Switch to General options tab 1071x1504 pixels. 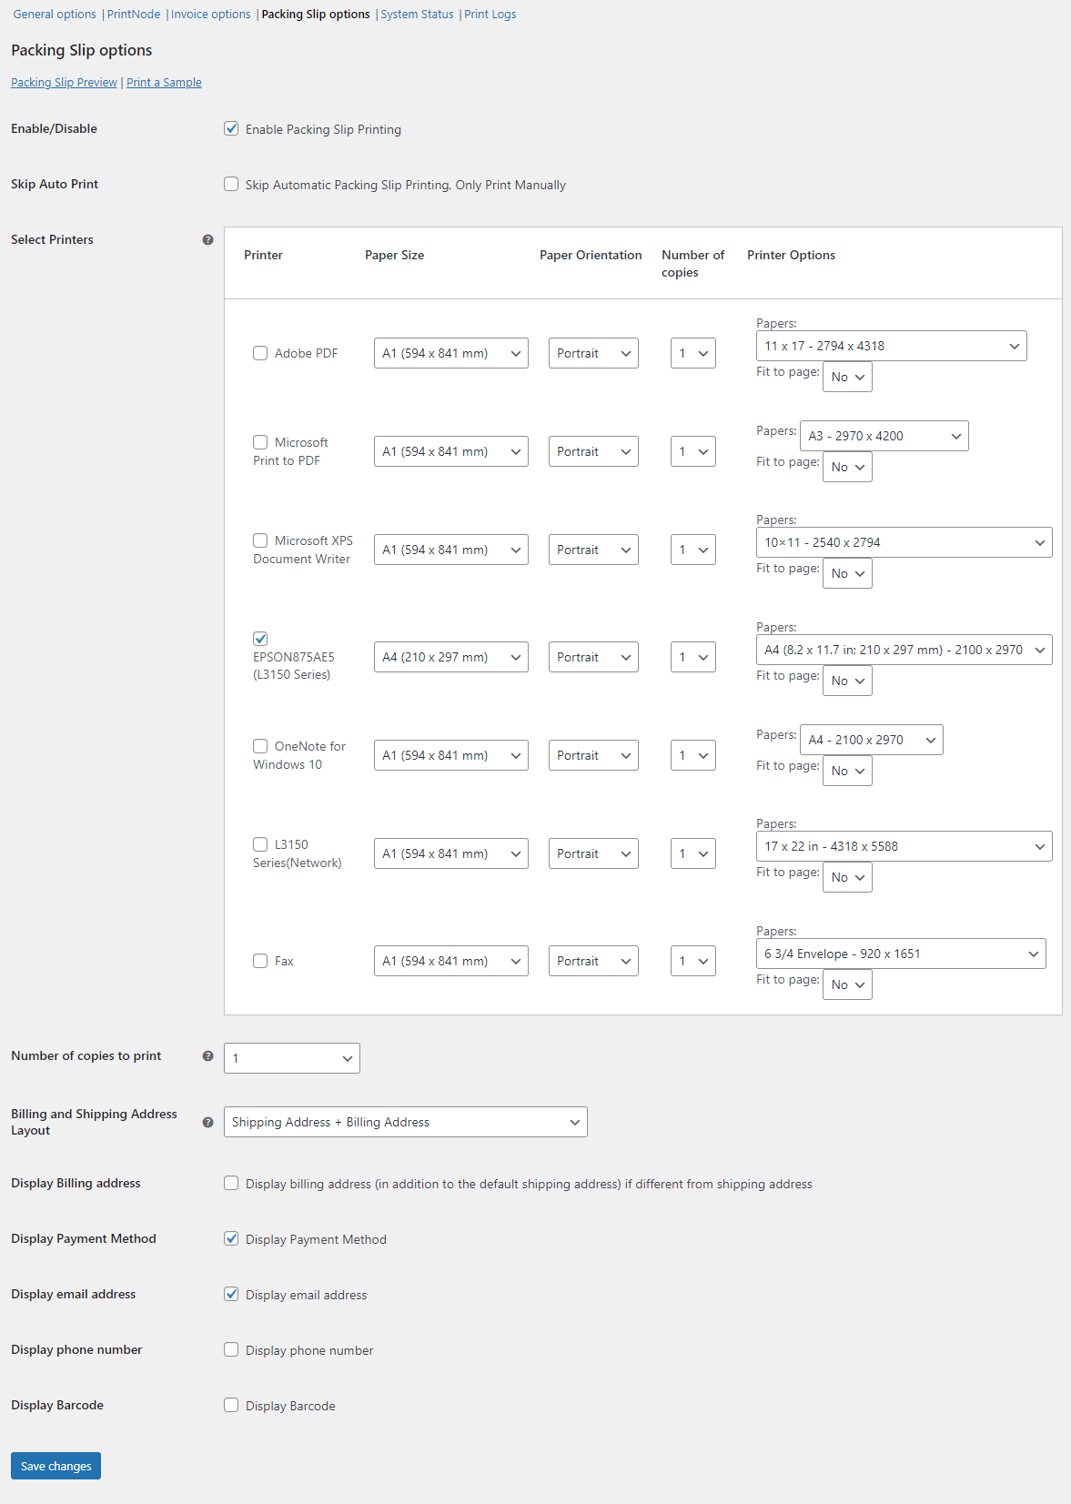point(55,15)
